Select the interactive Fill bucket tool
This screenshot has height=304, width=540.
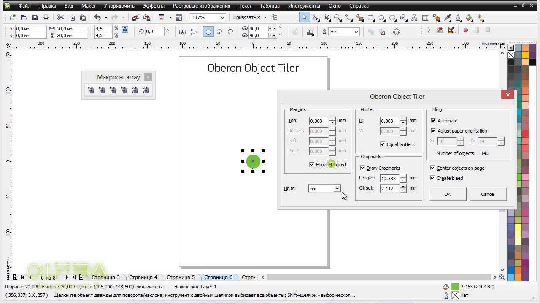tap(470, 18)
